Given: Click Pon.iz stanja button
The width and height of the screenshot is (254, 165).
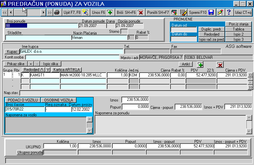Looking at the screenshot, I should [239, 24].
